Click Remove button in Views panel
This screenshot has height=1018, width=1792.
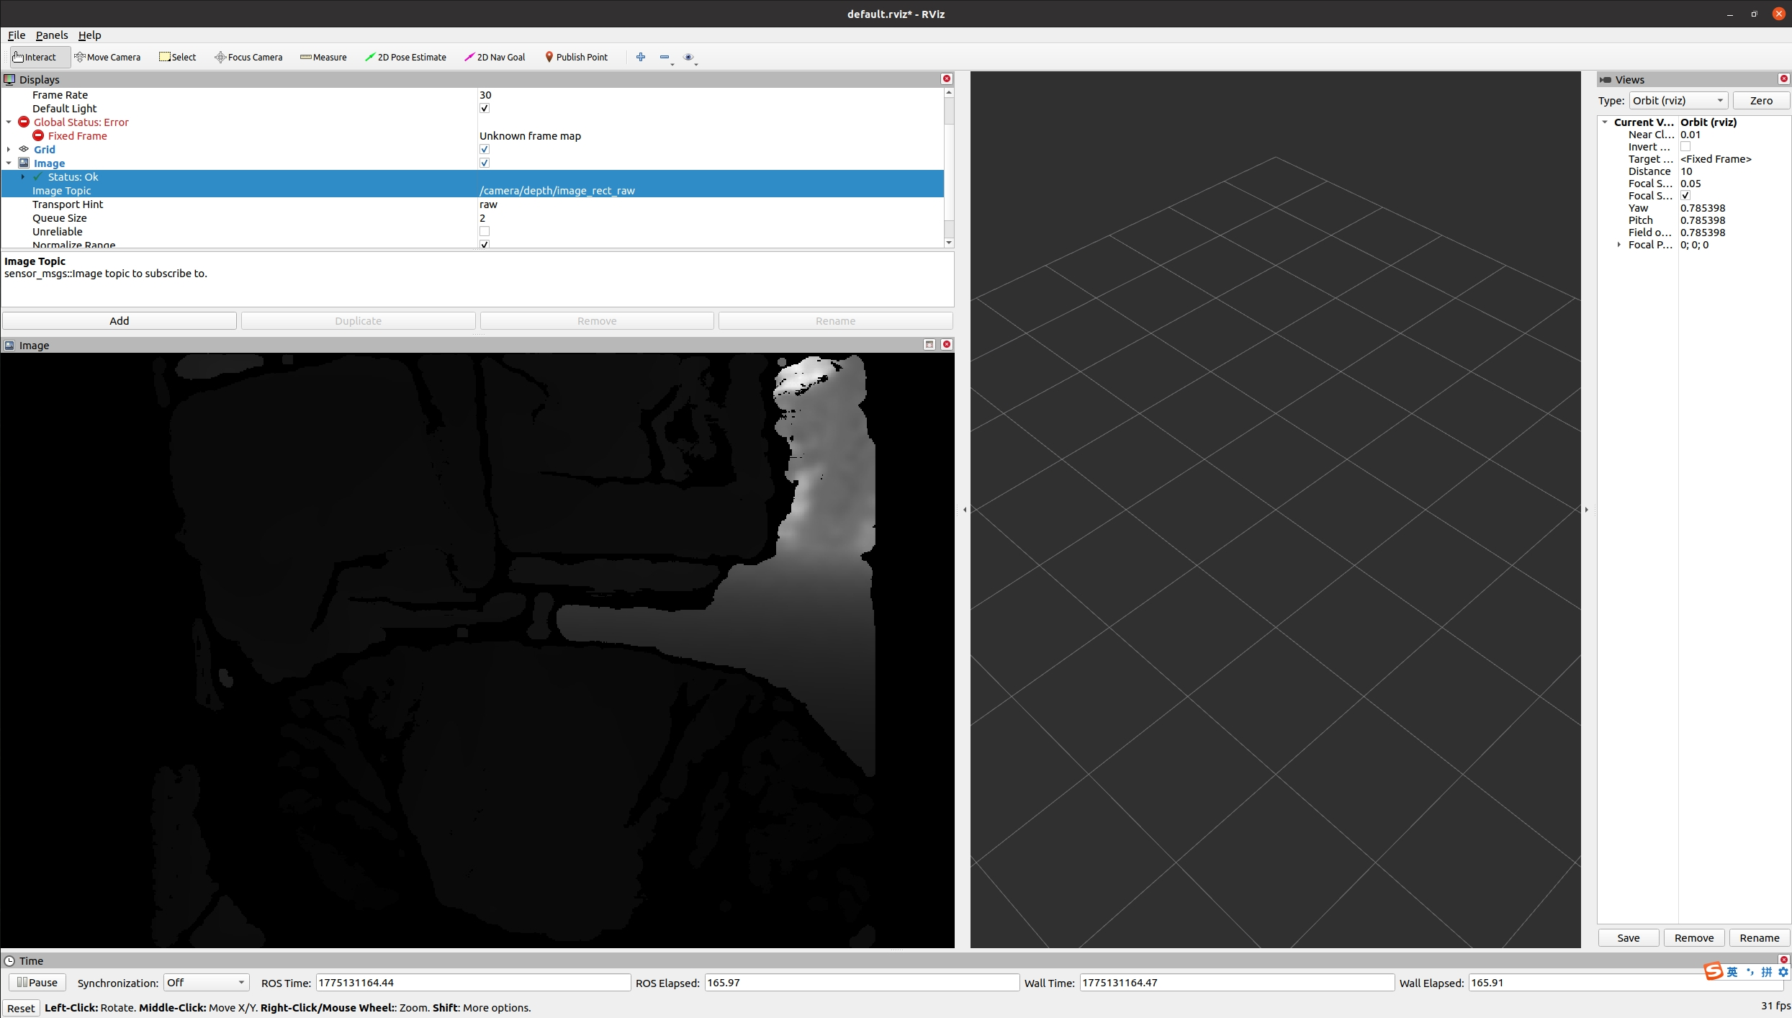[x=1693, y=937]
